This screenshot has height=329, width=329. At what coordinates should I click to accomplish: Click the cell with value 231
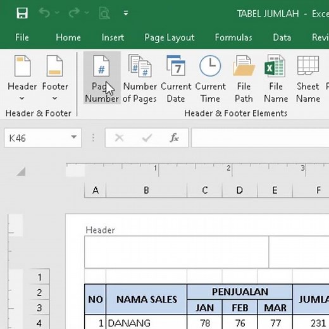point(311,322)
